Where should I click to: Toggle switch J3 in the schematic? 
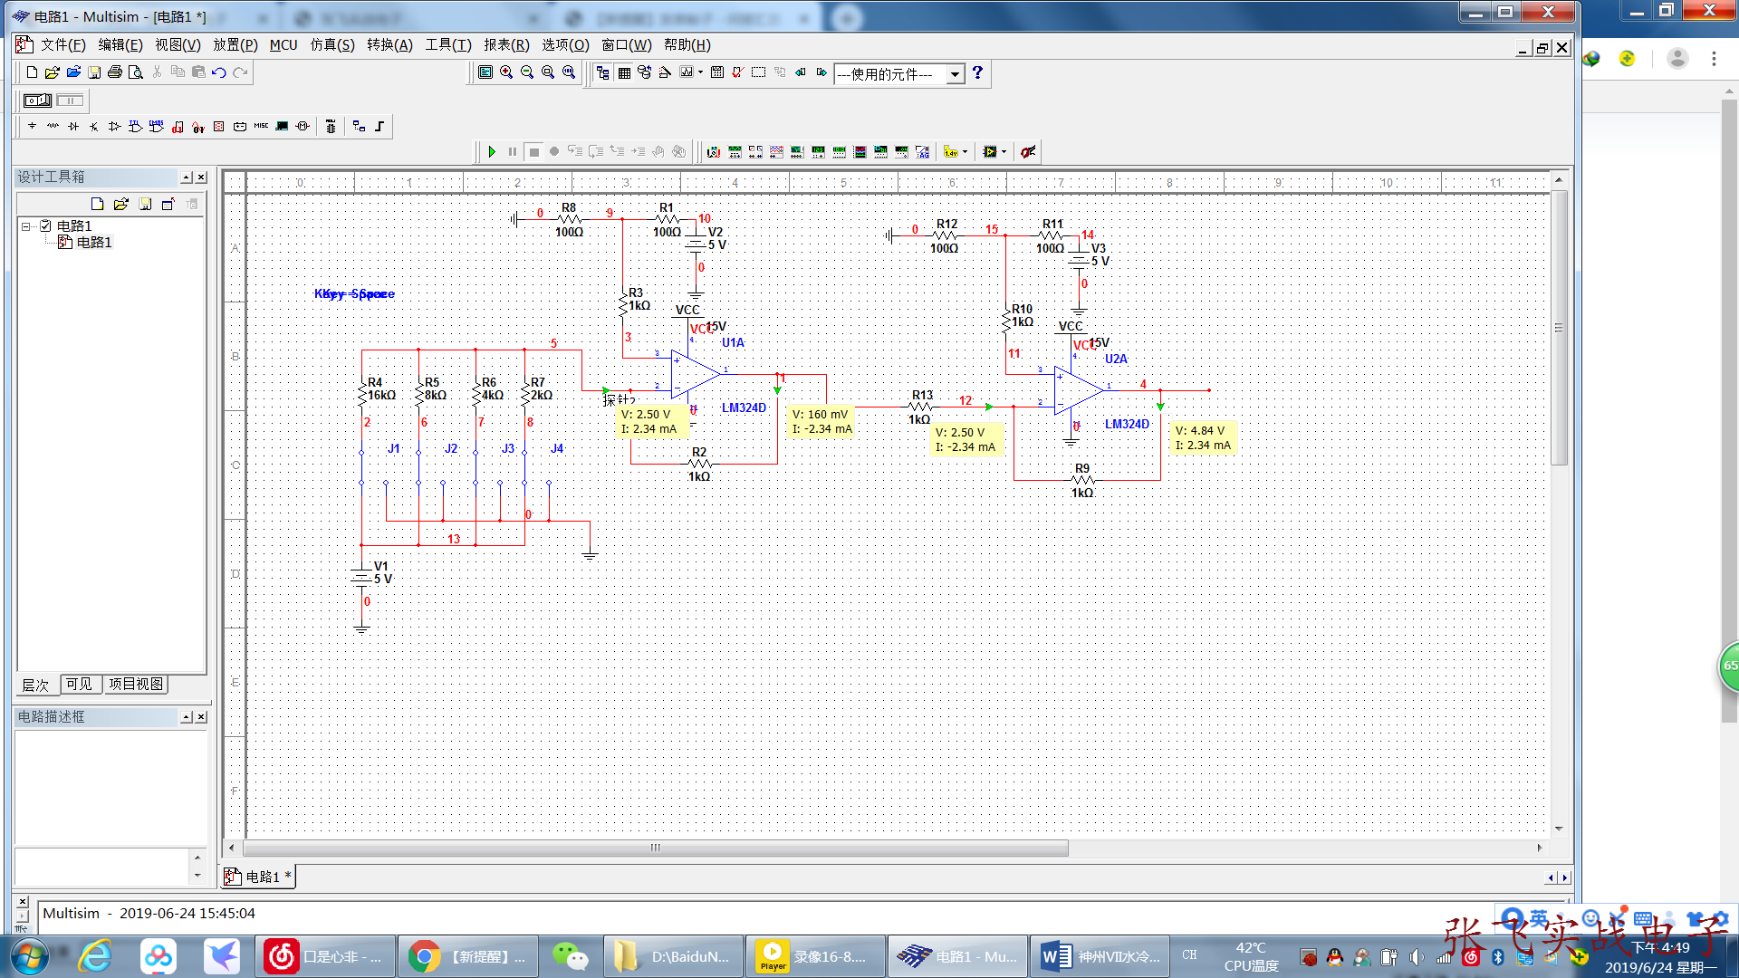point(488,466)
